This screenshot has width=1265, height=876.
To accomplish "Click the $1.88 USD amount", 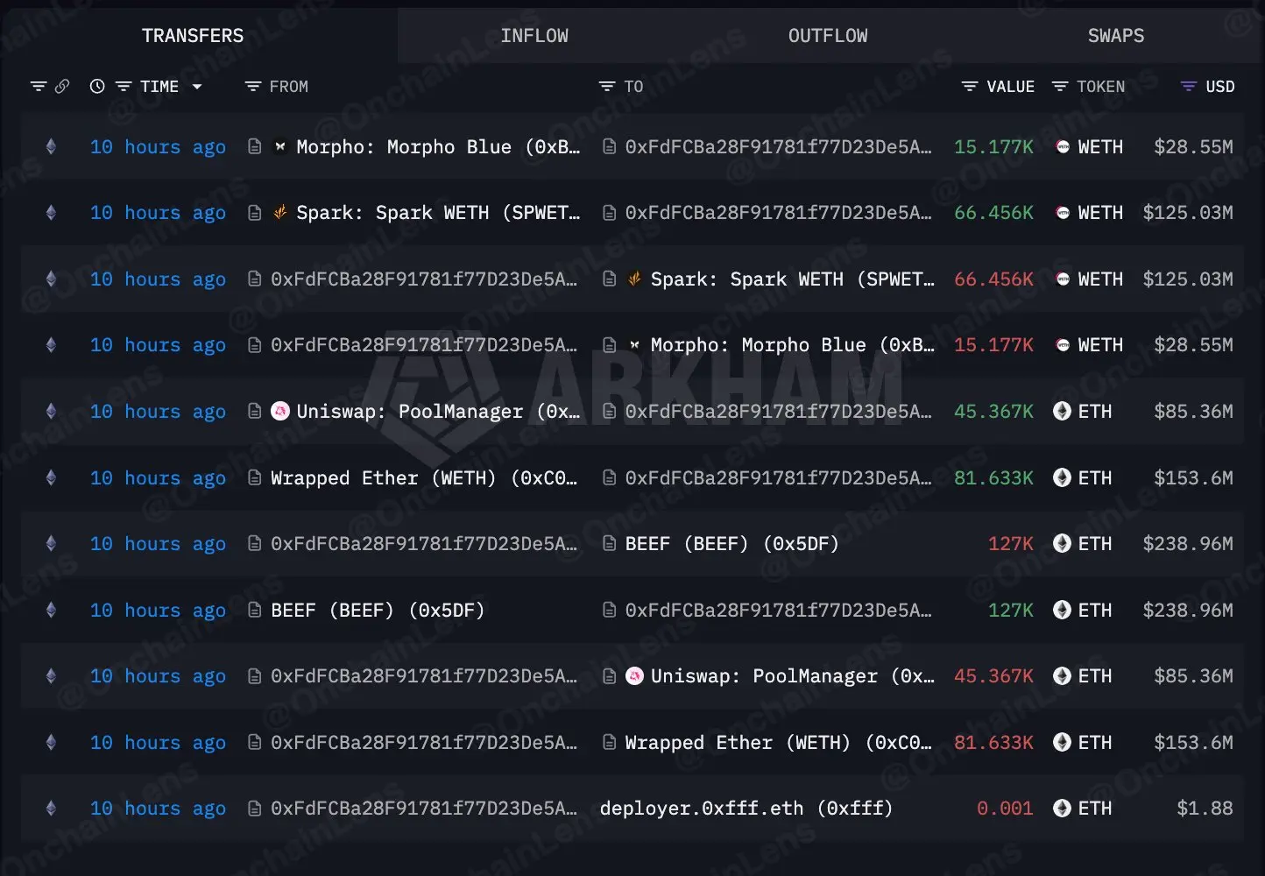I will [x=1205, y=809].
